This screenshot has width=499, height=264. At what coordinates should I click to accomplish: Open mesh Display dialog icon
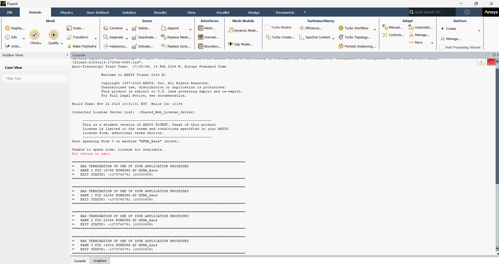8,28
